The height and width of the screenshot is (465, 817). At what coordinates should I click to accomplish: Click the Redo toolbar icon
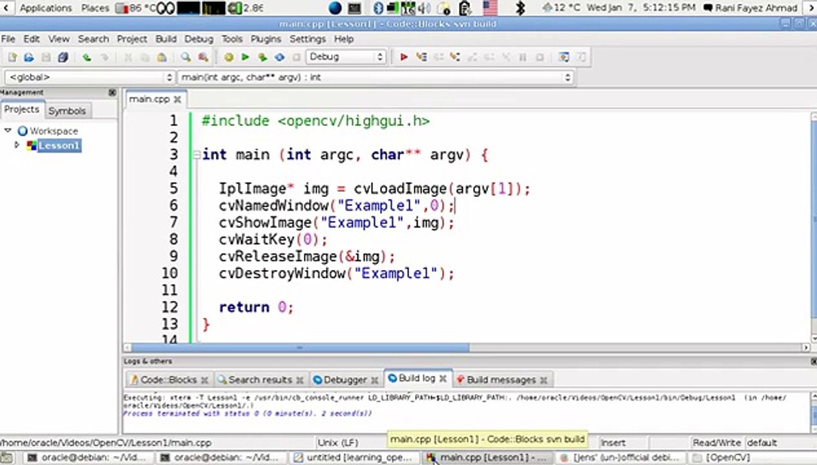(104, 57)
